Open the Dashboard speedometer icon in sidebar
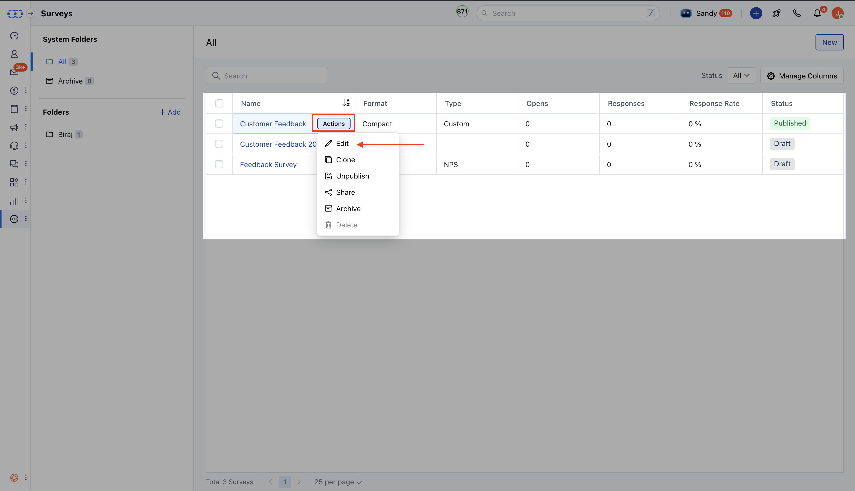This screenshot has height=491, width=855. 14,36
